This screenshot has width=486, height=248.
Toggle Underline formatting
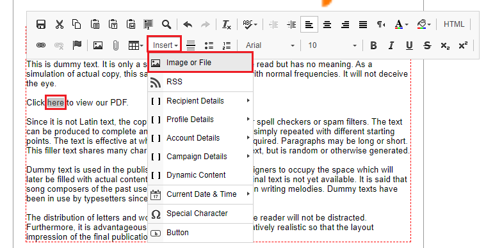409,45
